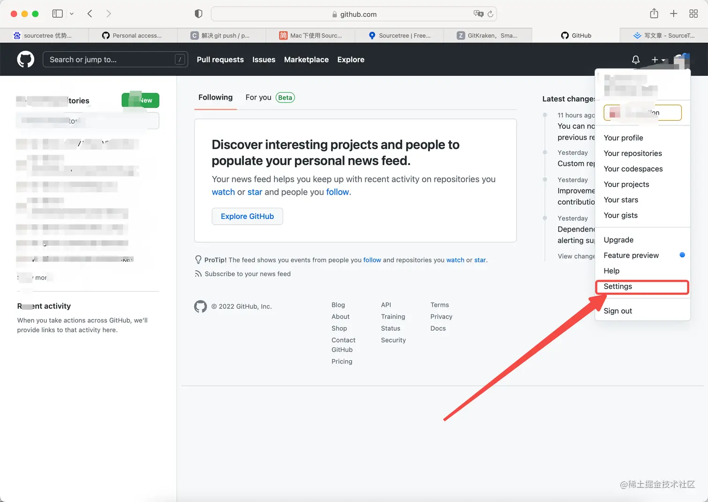708x502 pixels.
Task: Reload the page with refresh icon
Action: [x=490, y=14]
